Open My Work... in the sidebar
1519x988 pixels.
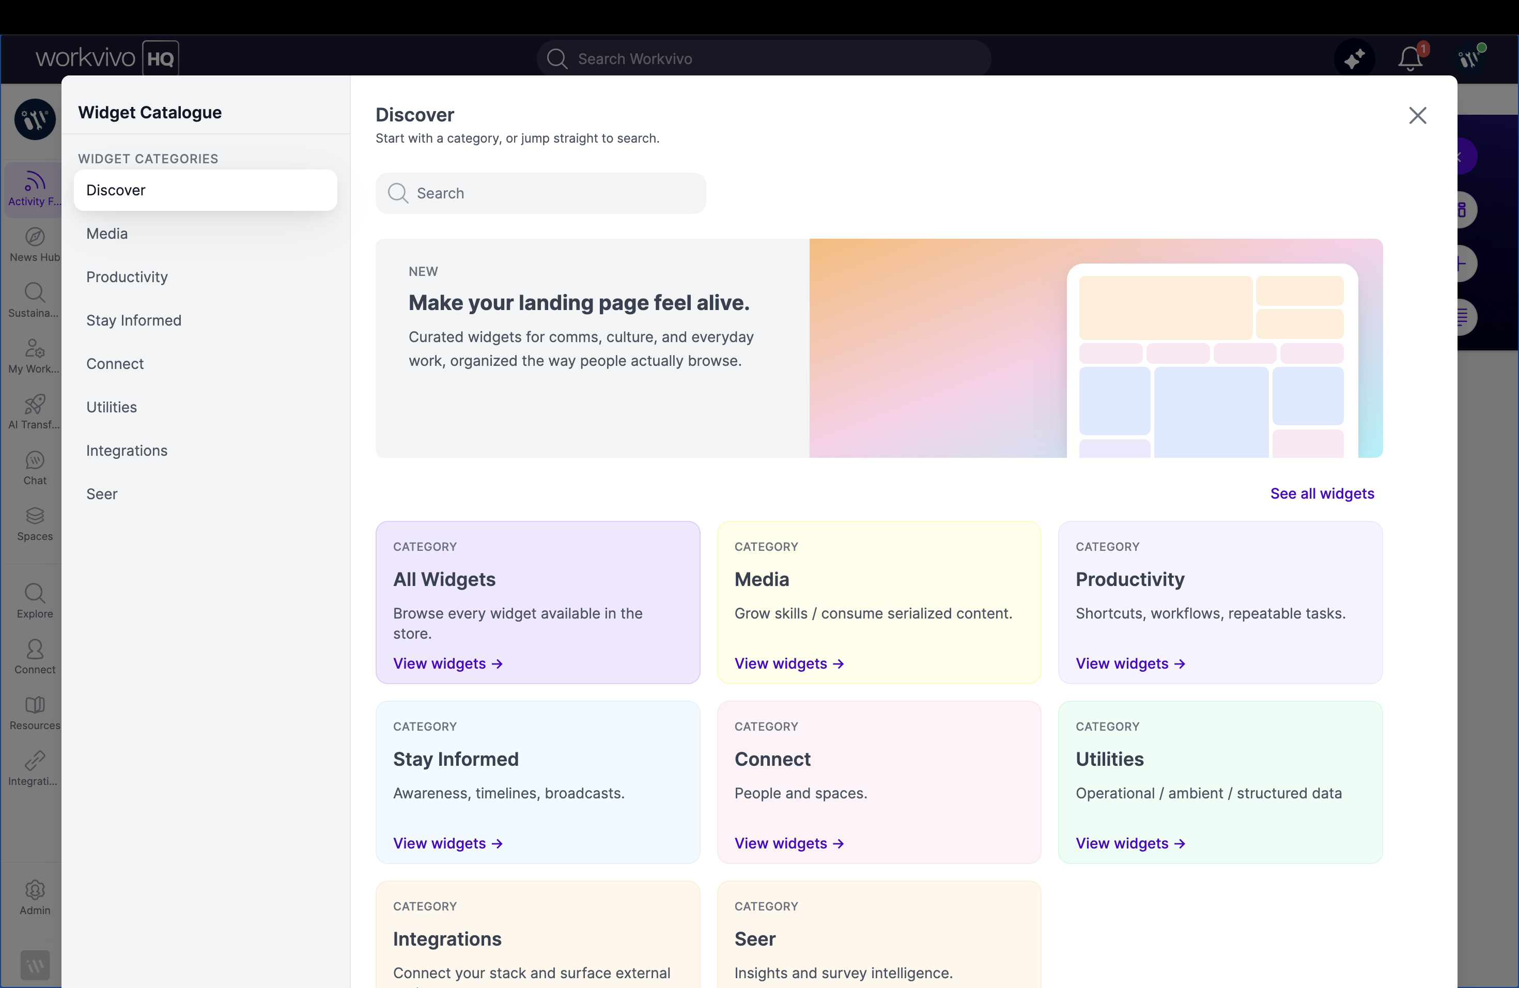pos(35,357)
